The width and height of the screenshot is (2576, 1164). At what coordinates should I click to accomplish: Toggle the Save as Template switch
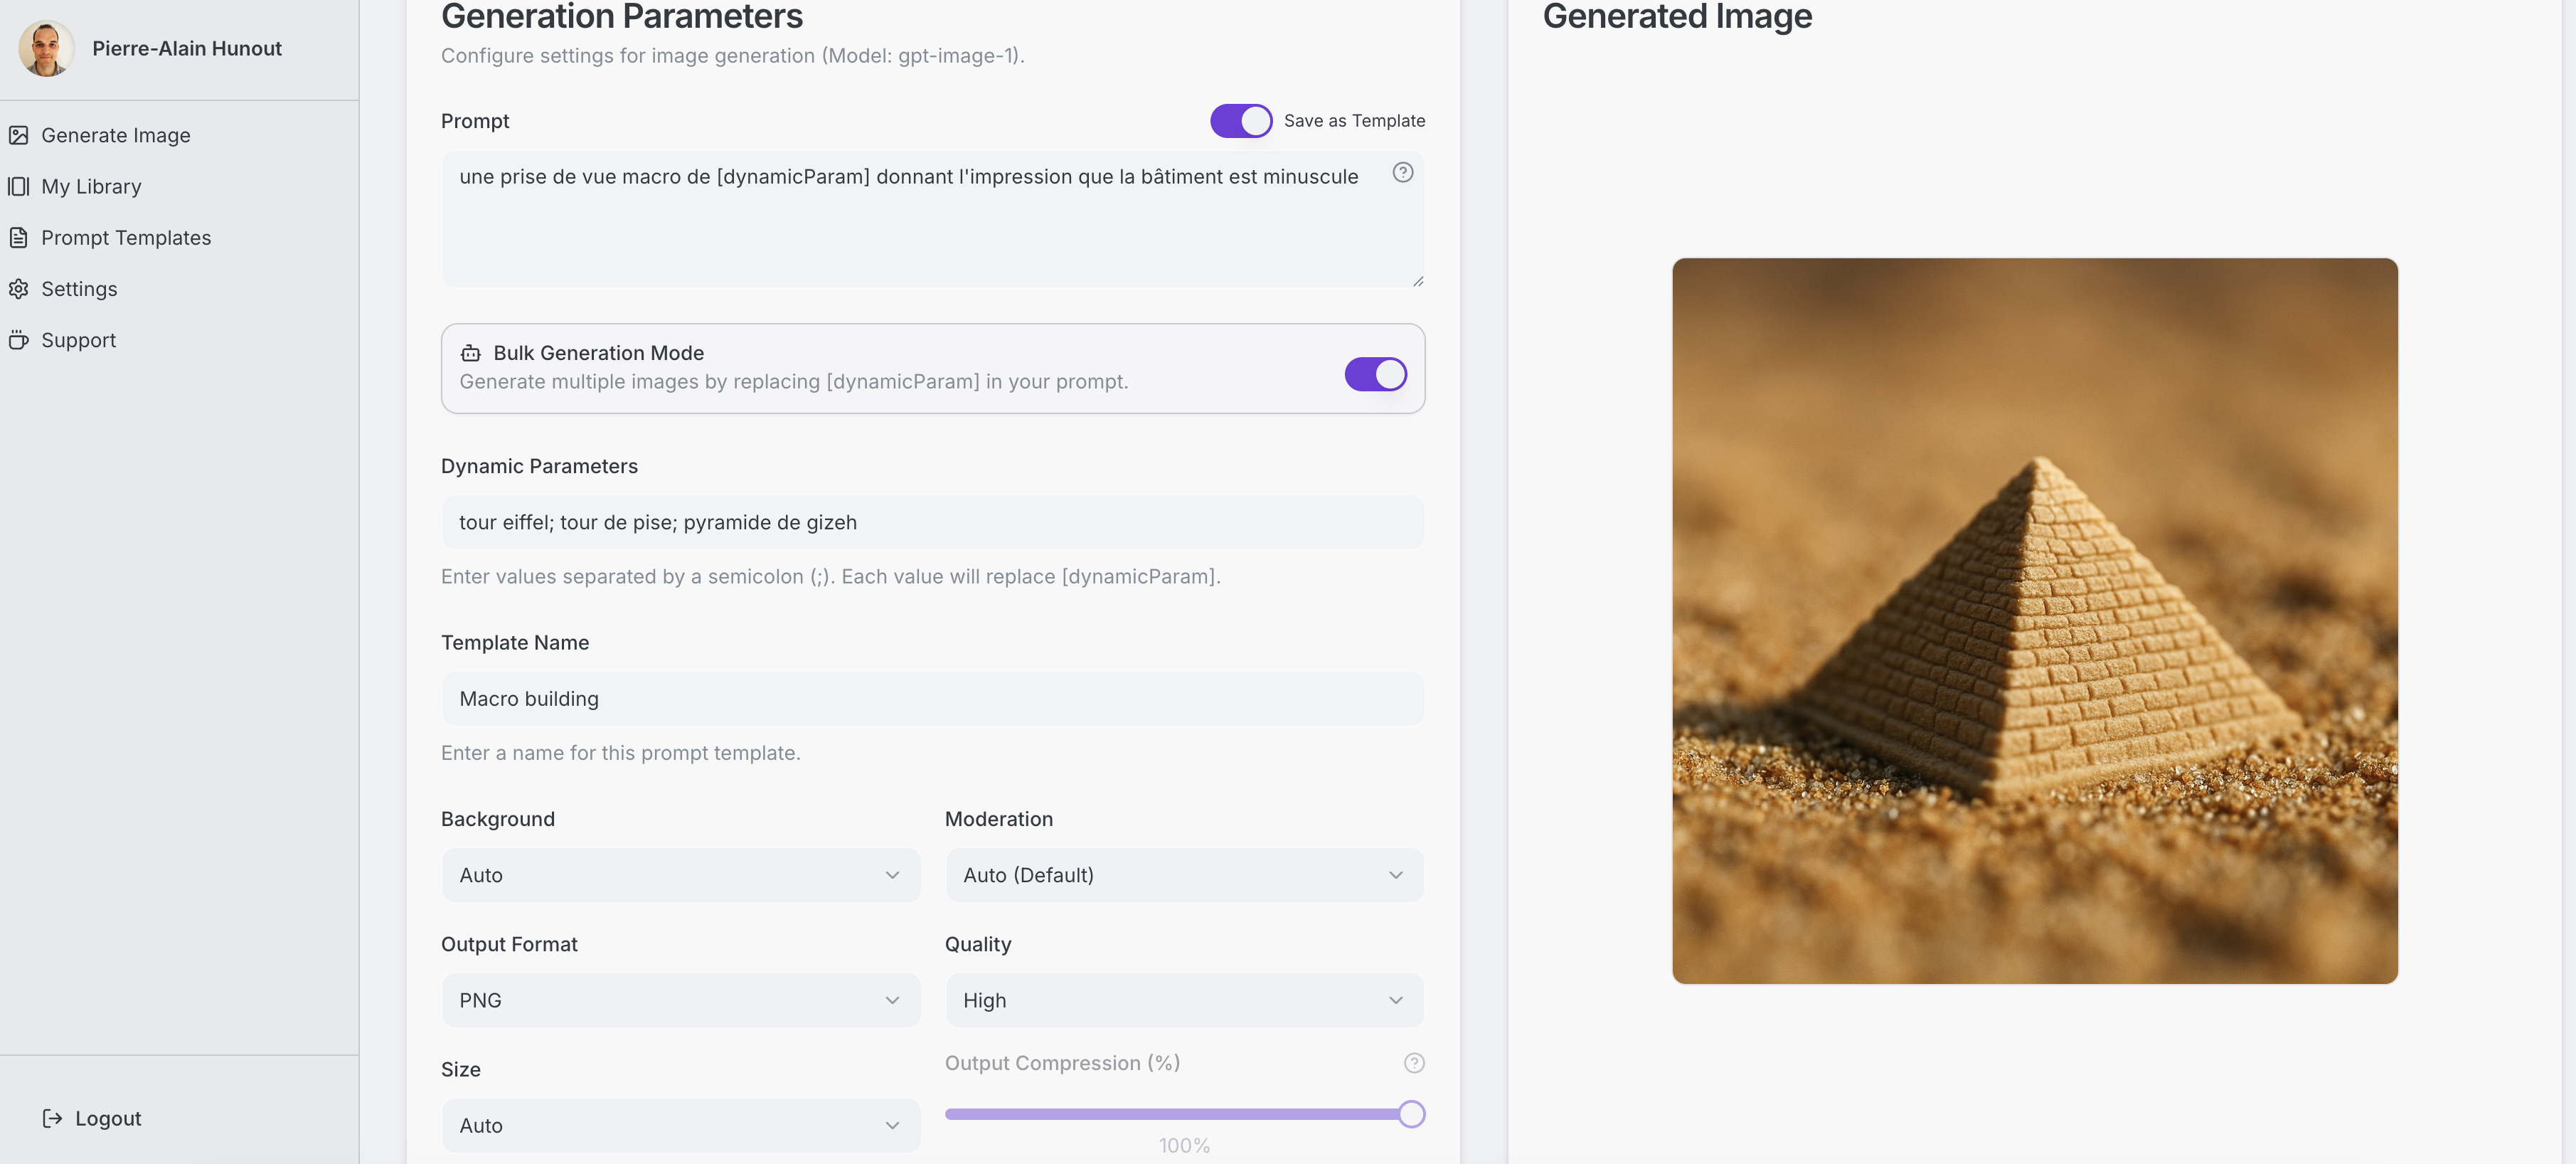1240,121
